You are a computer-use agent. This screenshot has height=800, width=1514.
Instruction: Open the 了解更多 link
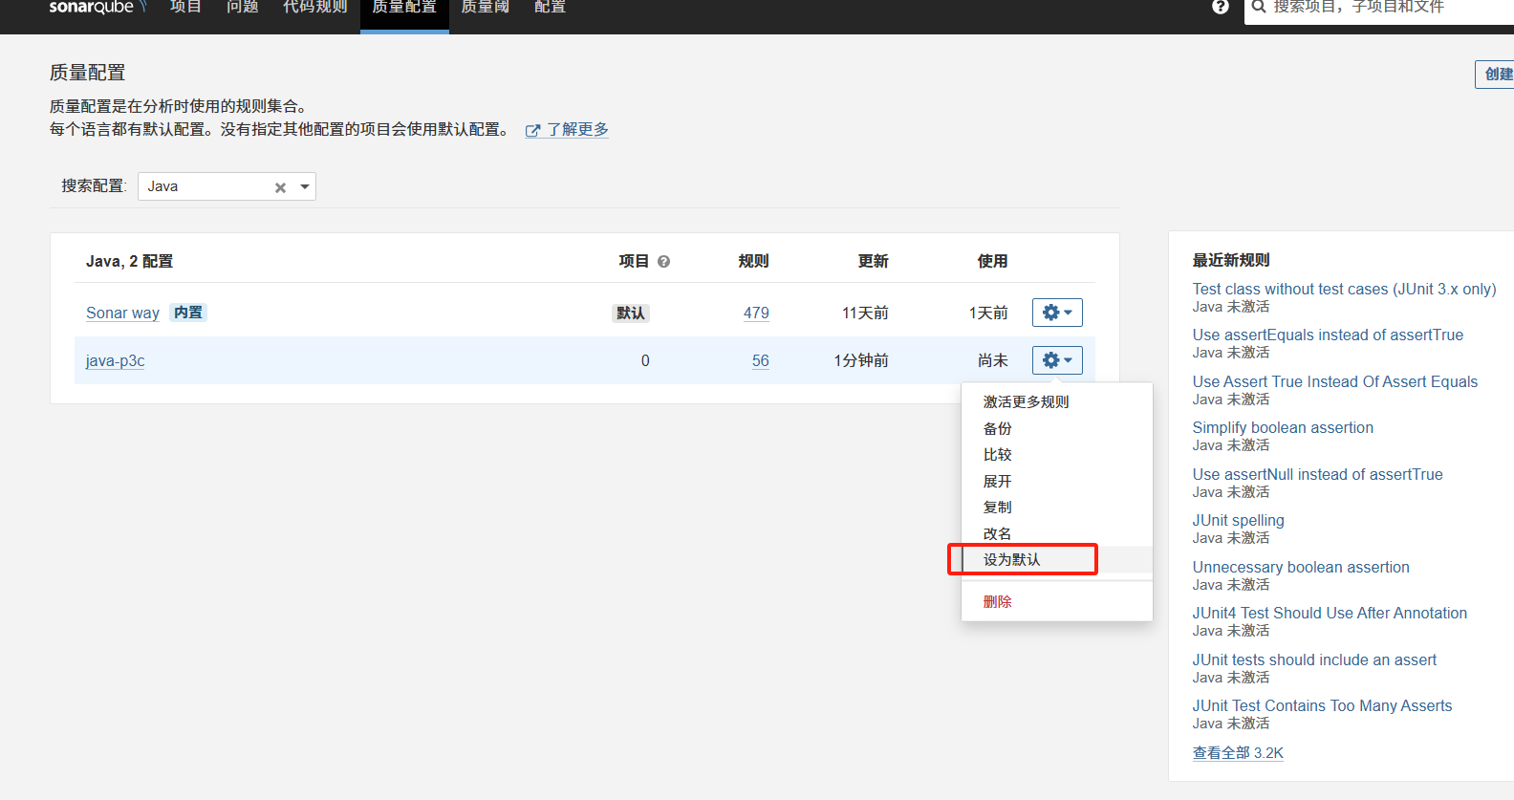[577, 129]
